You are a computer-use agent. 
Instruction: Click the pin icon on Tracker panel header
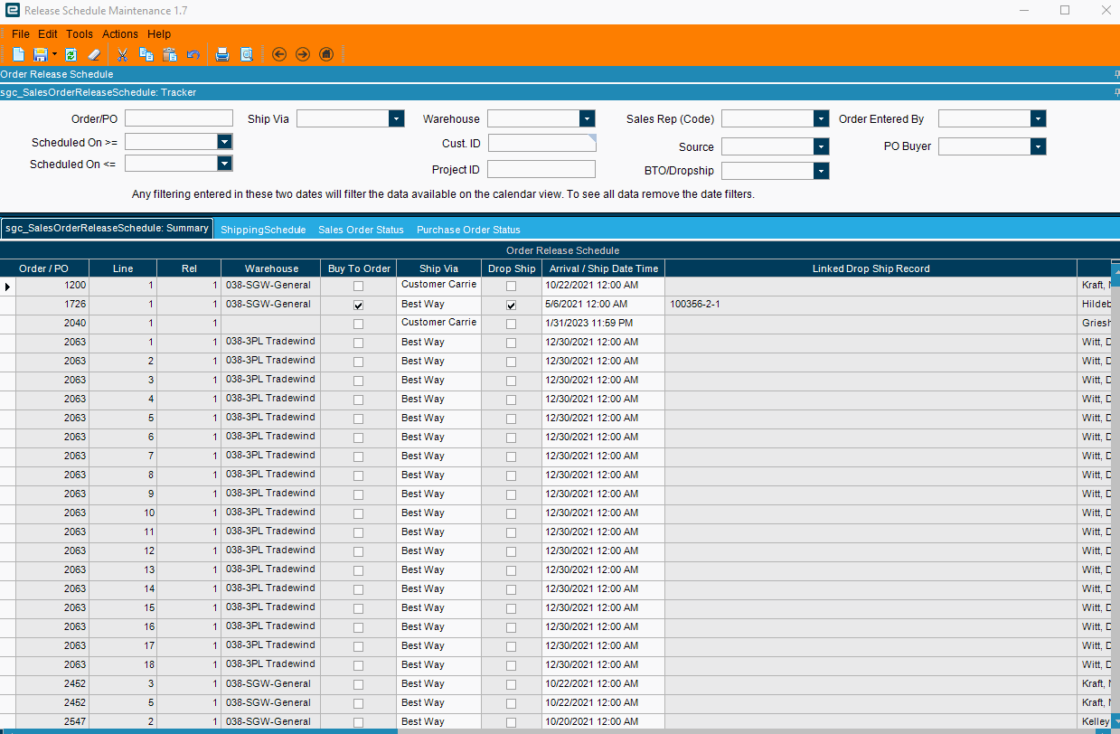click(1116, 92)
